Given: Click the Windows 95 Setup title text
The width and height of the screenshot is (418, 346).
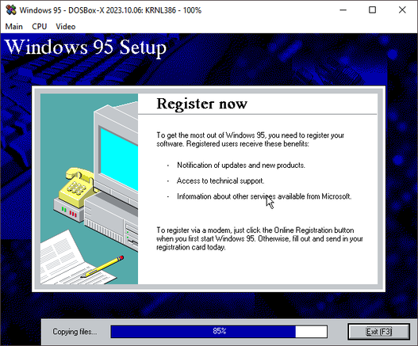Looking at the screenshot, I should tap(86, 48).
